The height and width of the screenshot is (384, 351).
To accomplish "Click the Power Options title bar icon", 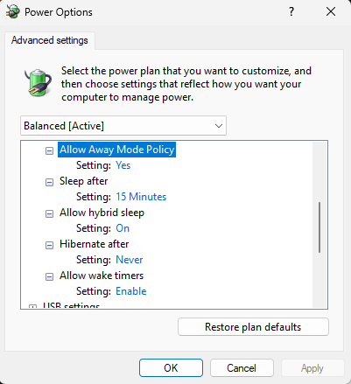I will (13, 12).
